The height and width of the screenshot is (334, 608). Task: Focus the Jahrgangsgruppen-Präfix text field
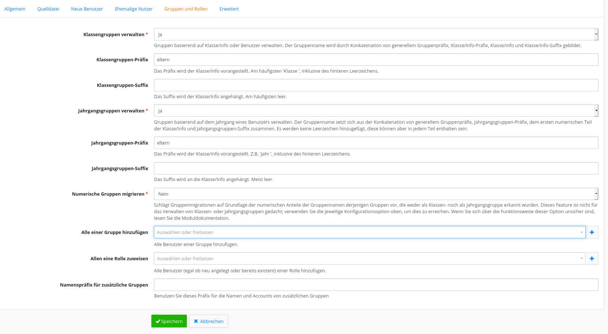(376, 143)
